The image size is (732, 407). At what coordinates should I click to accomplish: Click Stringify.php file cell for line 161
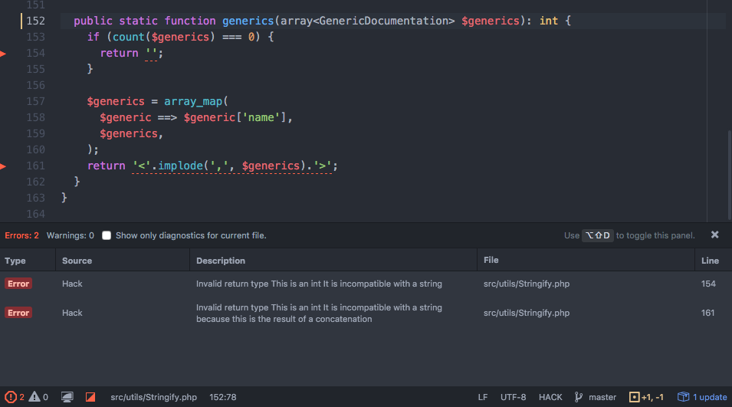click(527, 313)
